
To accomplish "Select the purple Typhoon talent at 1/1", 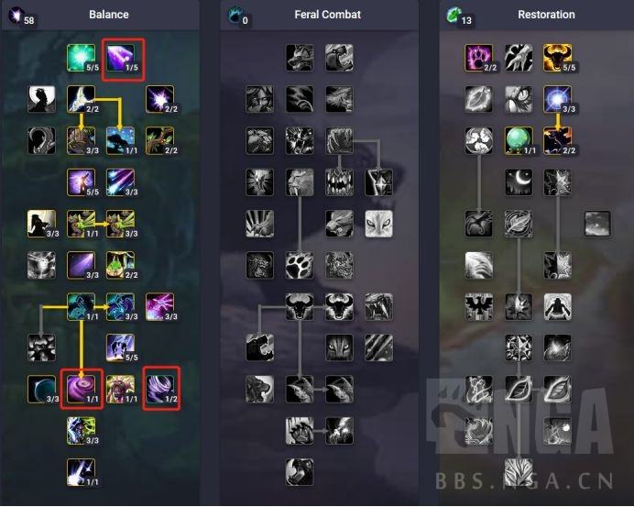I will pyautogui.click(x=82, y=390).
